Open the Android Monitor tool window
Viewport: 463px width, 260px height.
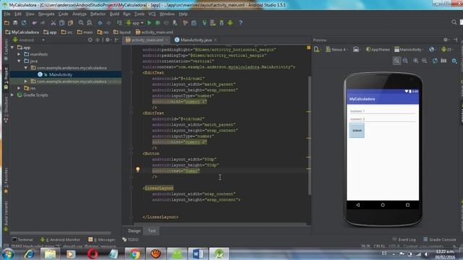(60, 240)
